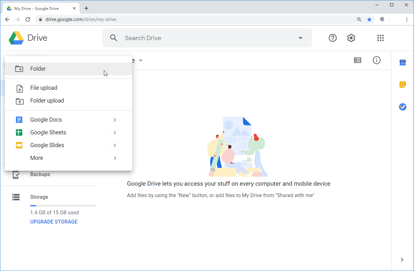Expand Google Sheets submenu arrow
The image size is (414, 271).
[115, 132]
